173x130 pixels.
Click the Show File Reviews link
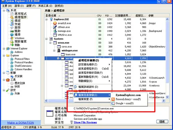[85, 122]
